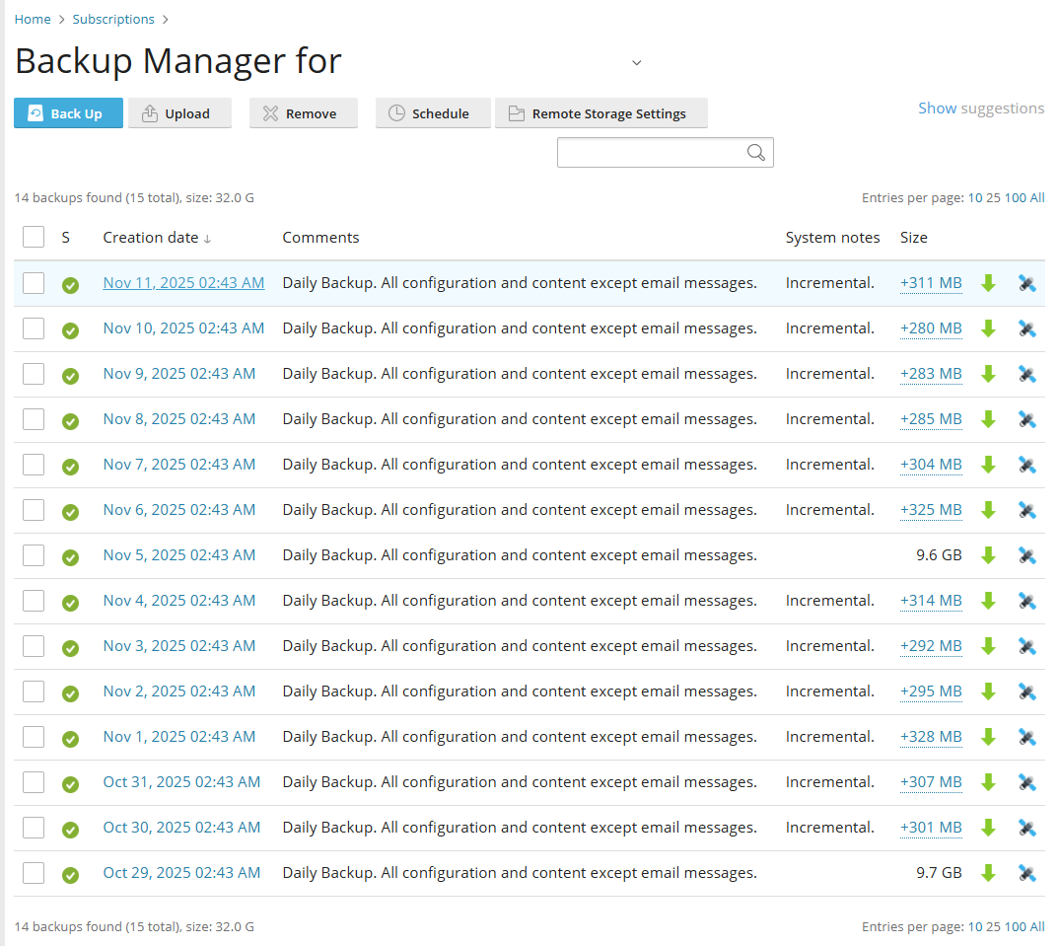Restore the Nov 3 backup
Image resolution: width=1059 pixels, height=946 pixels.
1027,646
